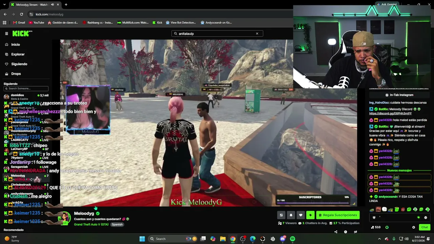Clear the anitalaulp search text
The width and height of the screenshot is (434, 244).
pos(257,34)
